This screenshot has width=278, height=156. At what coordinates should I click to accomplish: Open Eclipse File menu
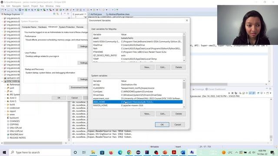pyautogui.click(x=3, y=6)
